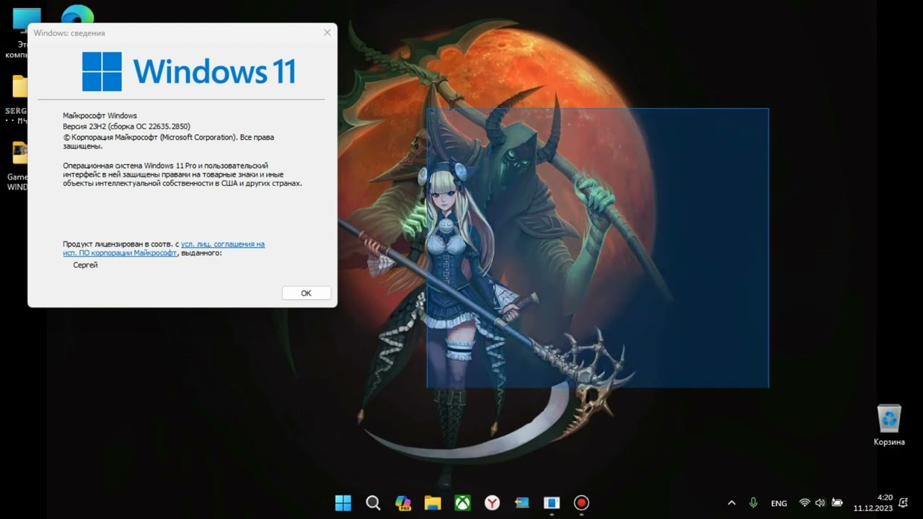
Task: Click the speaker volume tray icon
Action: click(821, 503)
